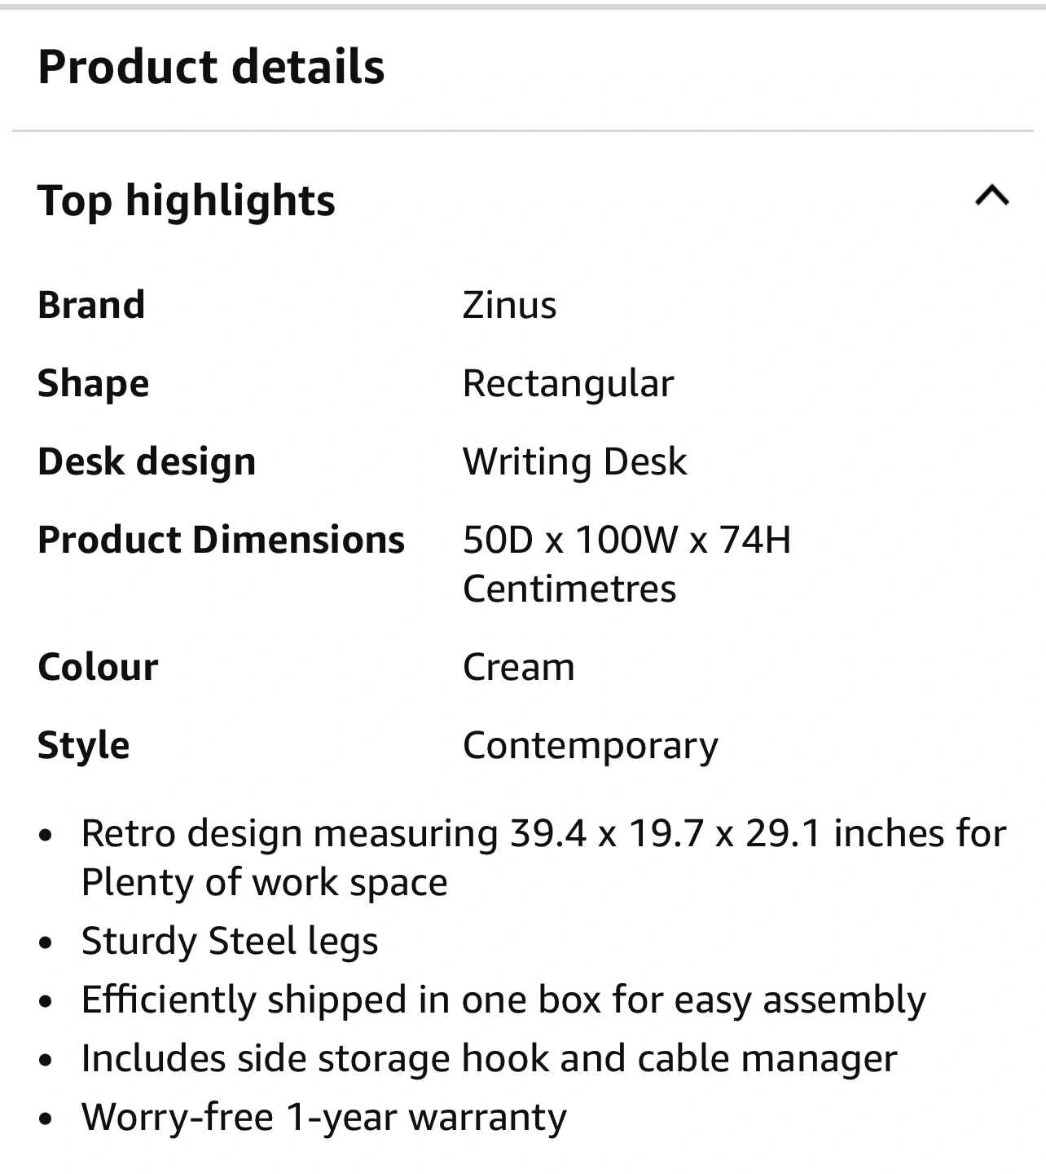Click the Product details heading
This screenshot has height=1174, width=1046.
211,67
